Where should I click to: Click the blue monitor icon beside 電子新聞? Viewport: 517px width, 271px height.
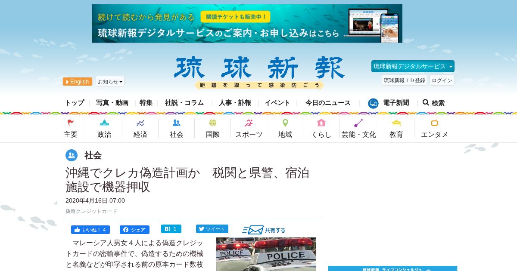tap(373, 103)
